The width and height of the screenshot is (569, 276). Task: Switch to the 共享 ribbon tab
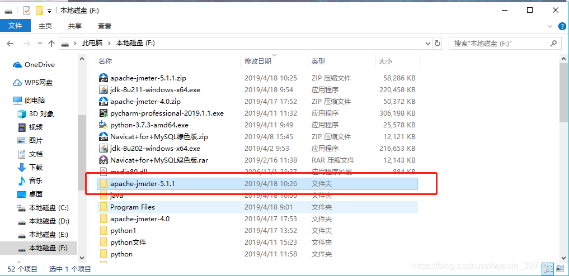click(75, 26)
